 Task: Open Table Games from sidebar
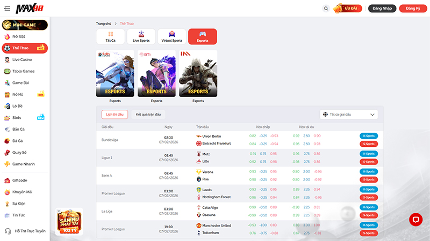tap(25, 71)
